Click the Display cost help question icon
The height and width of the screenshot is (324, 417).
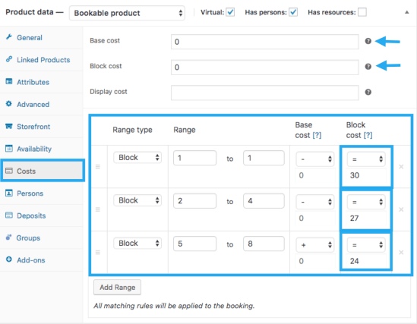368,92
